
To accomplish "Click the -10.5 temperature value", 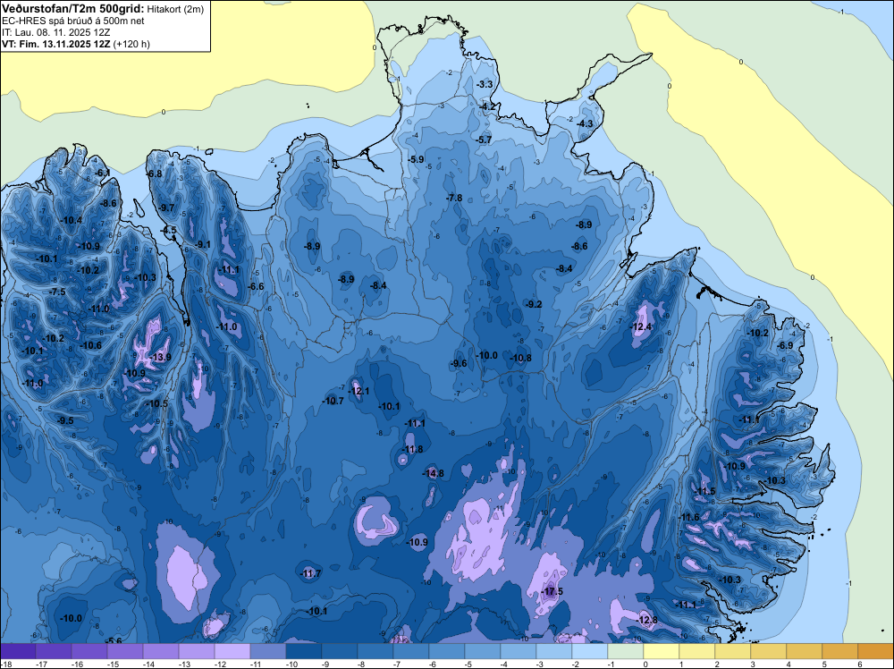I will pyautogui.click(x=156, y=403).
